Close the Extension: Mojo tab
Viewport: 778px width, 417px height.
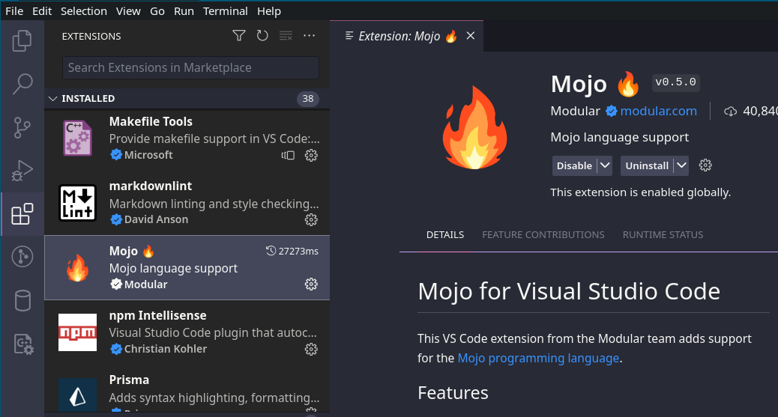pos(471,36)
